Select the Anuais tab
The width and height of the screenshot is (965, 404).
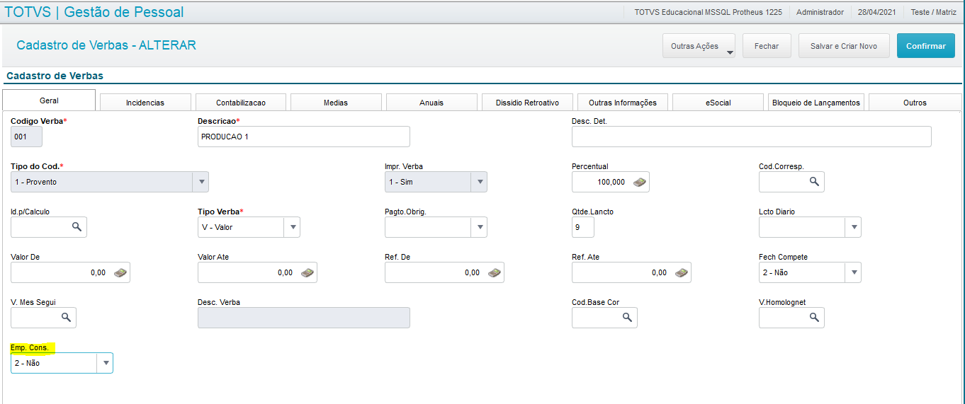[431, 103]
